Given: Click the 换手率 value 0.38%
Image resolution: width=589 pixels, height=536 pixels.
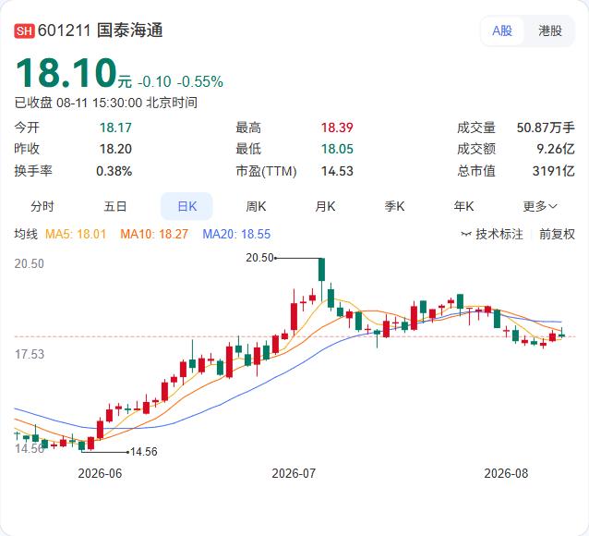Looking at the screenshot, I should 114,171.
